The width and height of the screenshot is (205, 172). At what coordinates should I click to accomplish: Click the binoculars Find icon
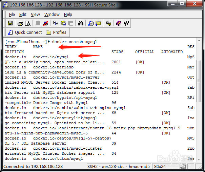(x=81, y=23)
